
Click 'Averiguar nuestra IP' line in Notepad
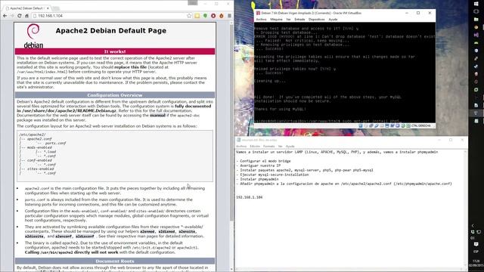click(258, 165)
